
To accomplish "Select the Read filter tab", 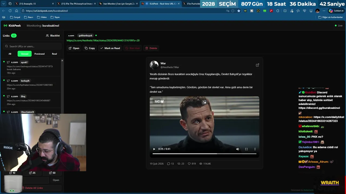I will (54, 54).
